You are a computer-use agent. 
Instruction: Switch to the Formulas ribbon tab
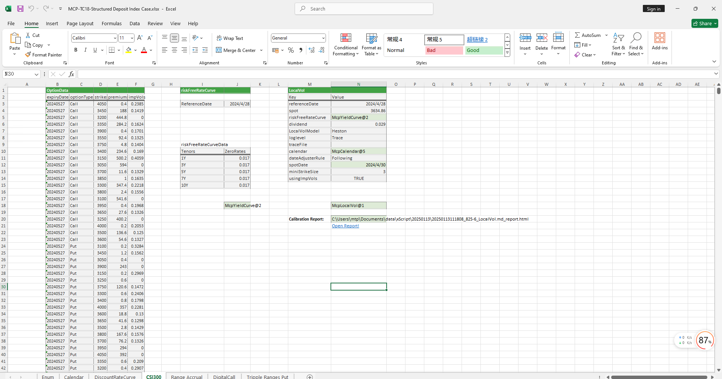click(112, 23)
